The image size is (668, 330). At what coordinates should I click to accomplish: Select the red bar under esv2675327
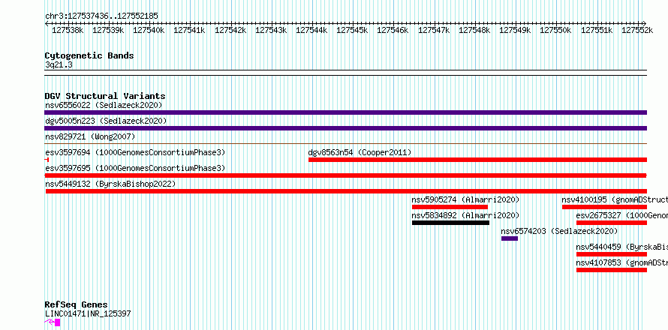click(612, 223)
